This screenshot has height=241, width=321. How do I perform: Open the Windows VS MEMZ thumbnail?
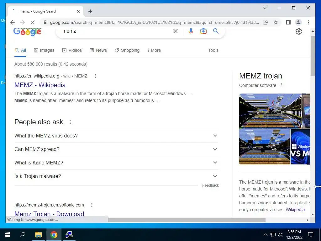coord(300,147)
